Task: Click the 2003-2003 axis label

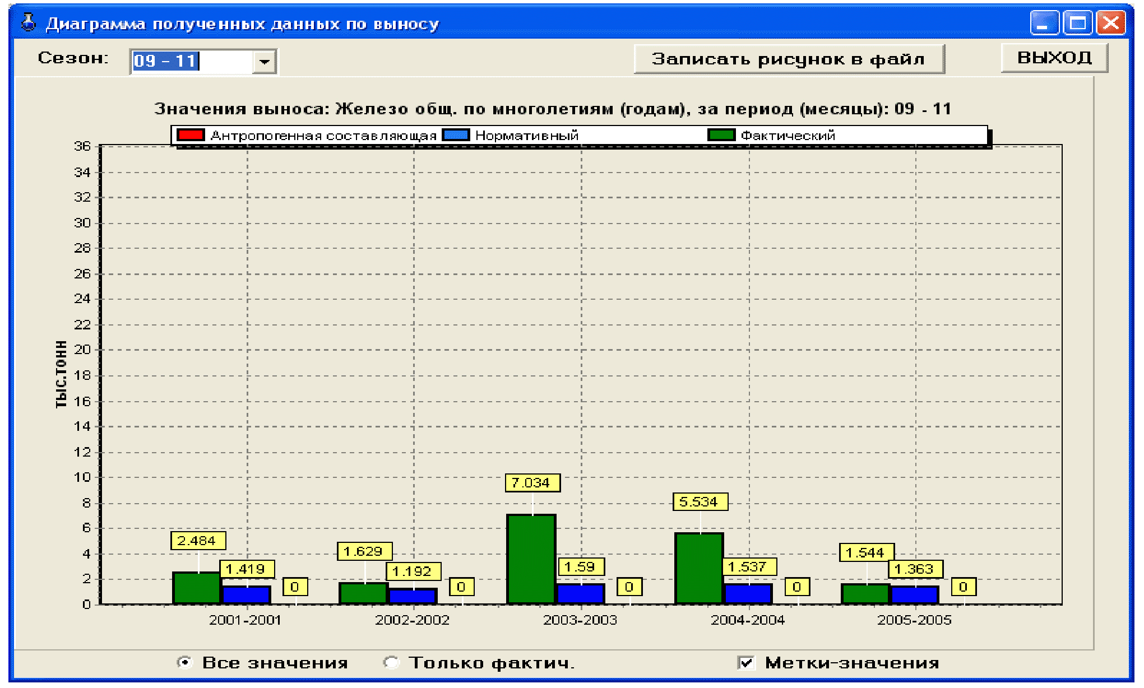Action: tap(580, 620)
